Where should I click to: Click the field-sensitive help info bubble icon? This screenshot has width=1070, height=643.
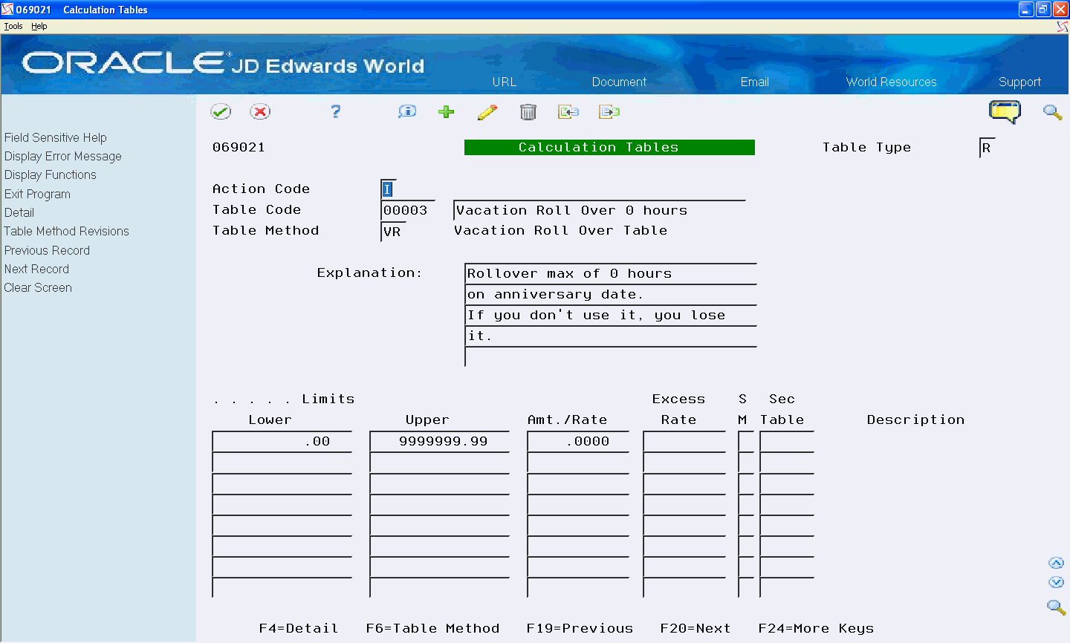[406, 111]
